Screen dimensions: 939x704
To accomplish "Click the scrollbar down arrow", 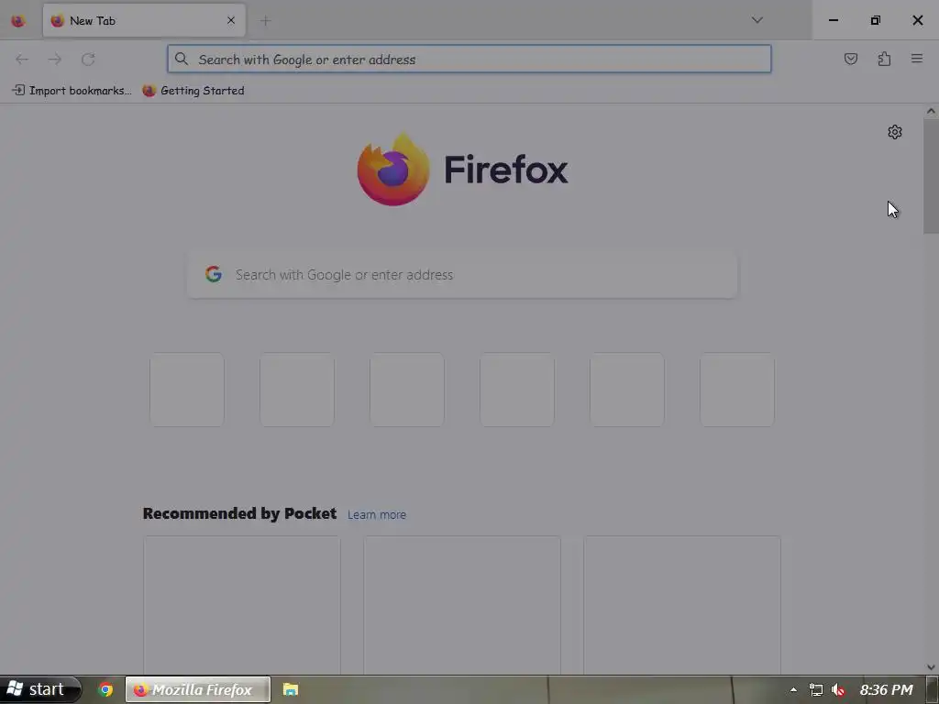I will [x=931, y=667].
